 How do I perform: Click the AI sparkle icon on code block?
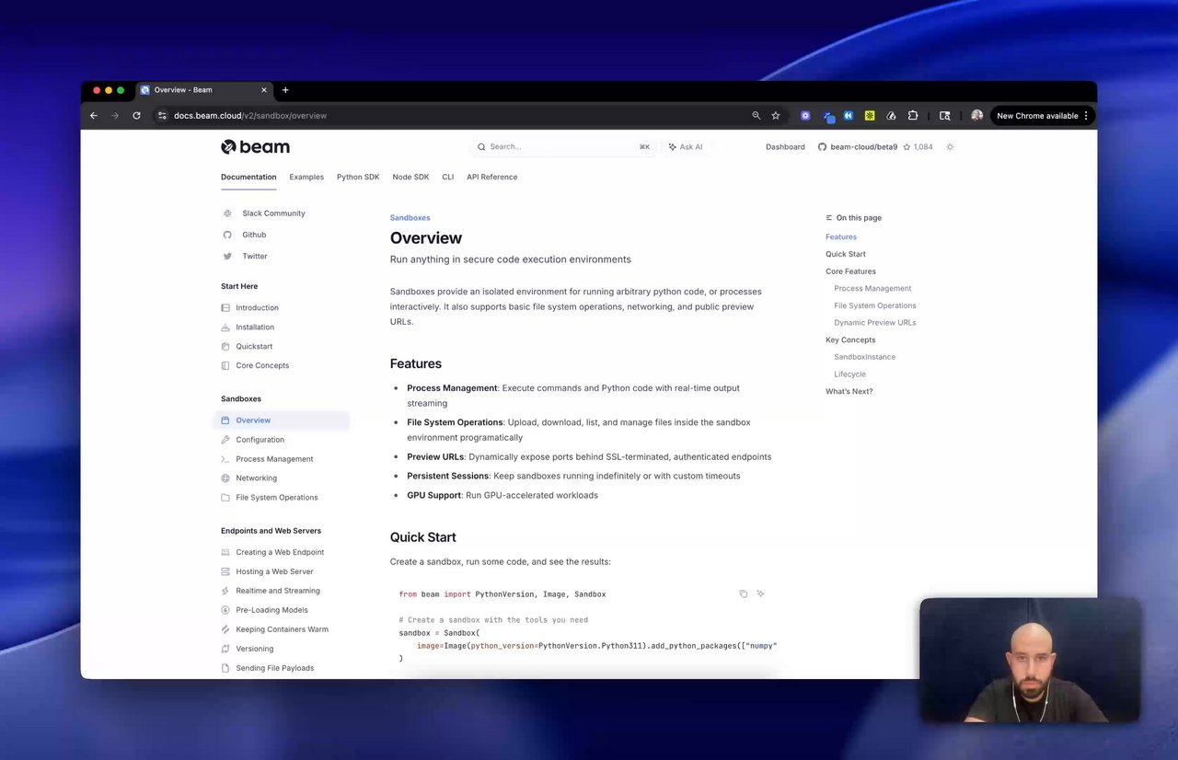pos(760,593)
